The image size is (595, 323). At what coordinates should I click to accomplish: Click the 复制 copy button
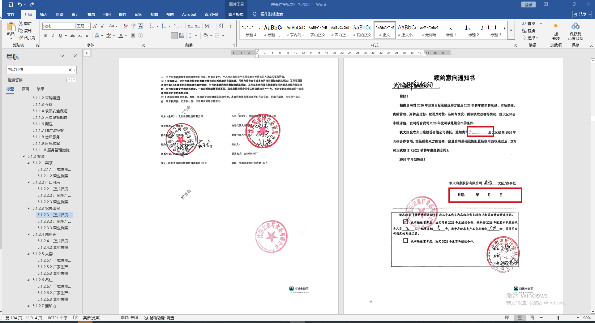coord(25,31)
